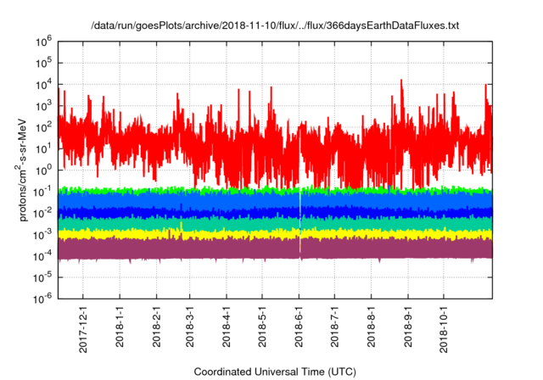Click the 10^3 y-axis tick label
The image size is (543, 380).
43,107
